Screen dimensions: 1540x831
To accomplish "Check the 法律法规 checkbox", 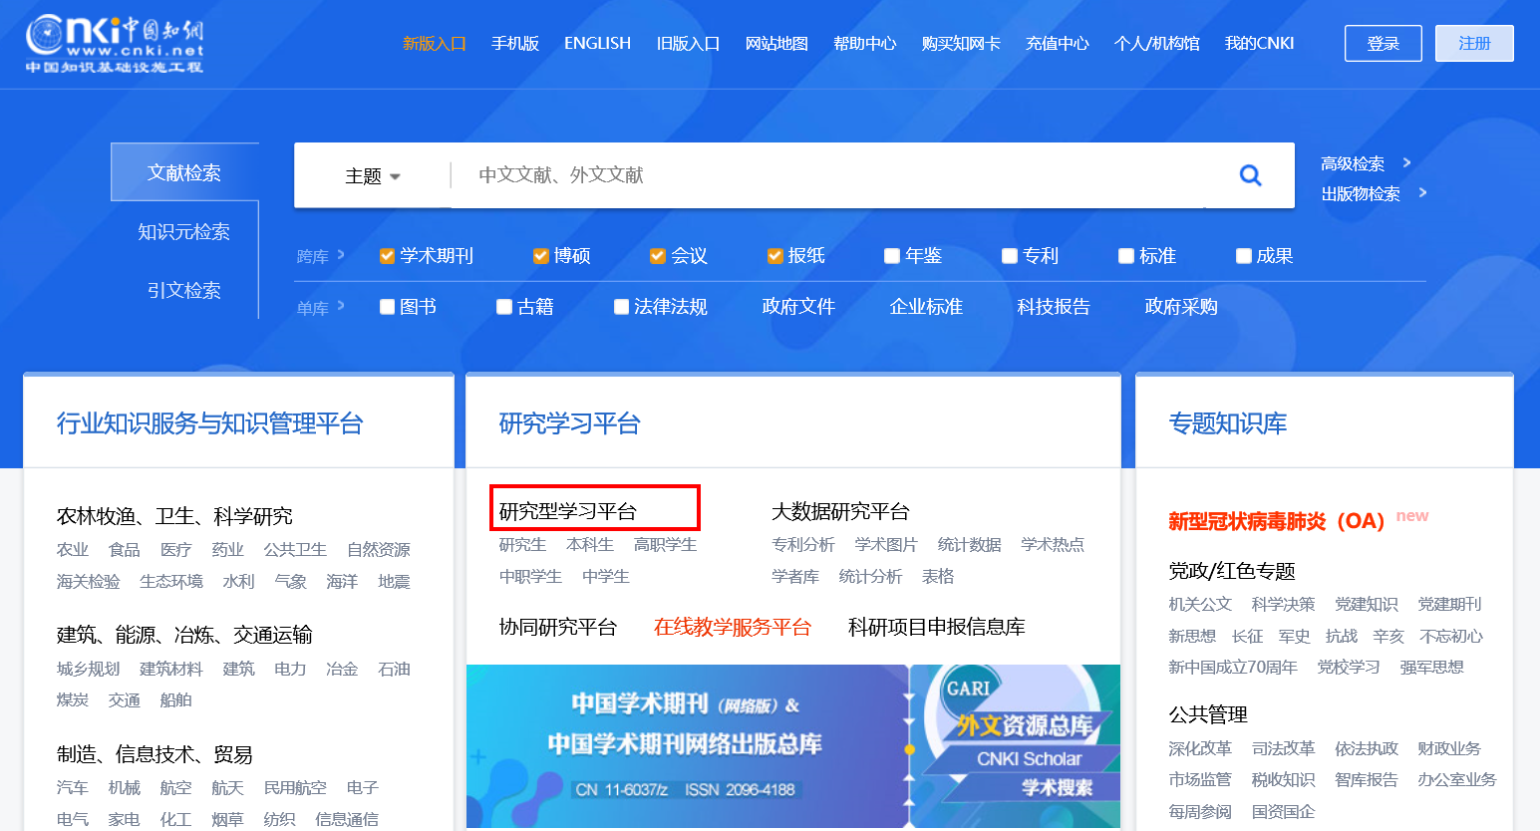I will [622, 307].
